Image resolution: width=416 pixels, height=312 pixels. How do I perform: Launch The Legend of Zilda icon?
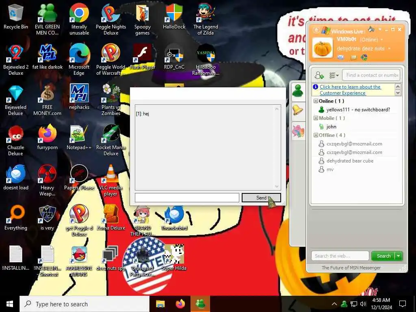click(x=206, y=19)
